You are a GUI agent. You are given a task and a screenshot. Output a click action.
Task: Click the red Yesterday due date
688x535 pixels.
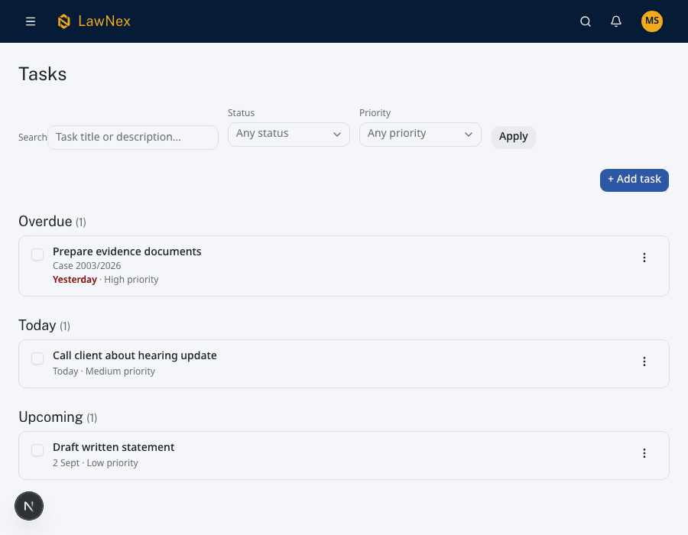click(75, 280)
